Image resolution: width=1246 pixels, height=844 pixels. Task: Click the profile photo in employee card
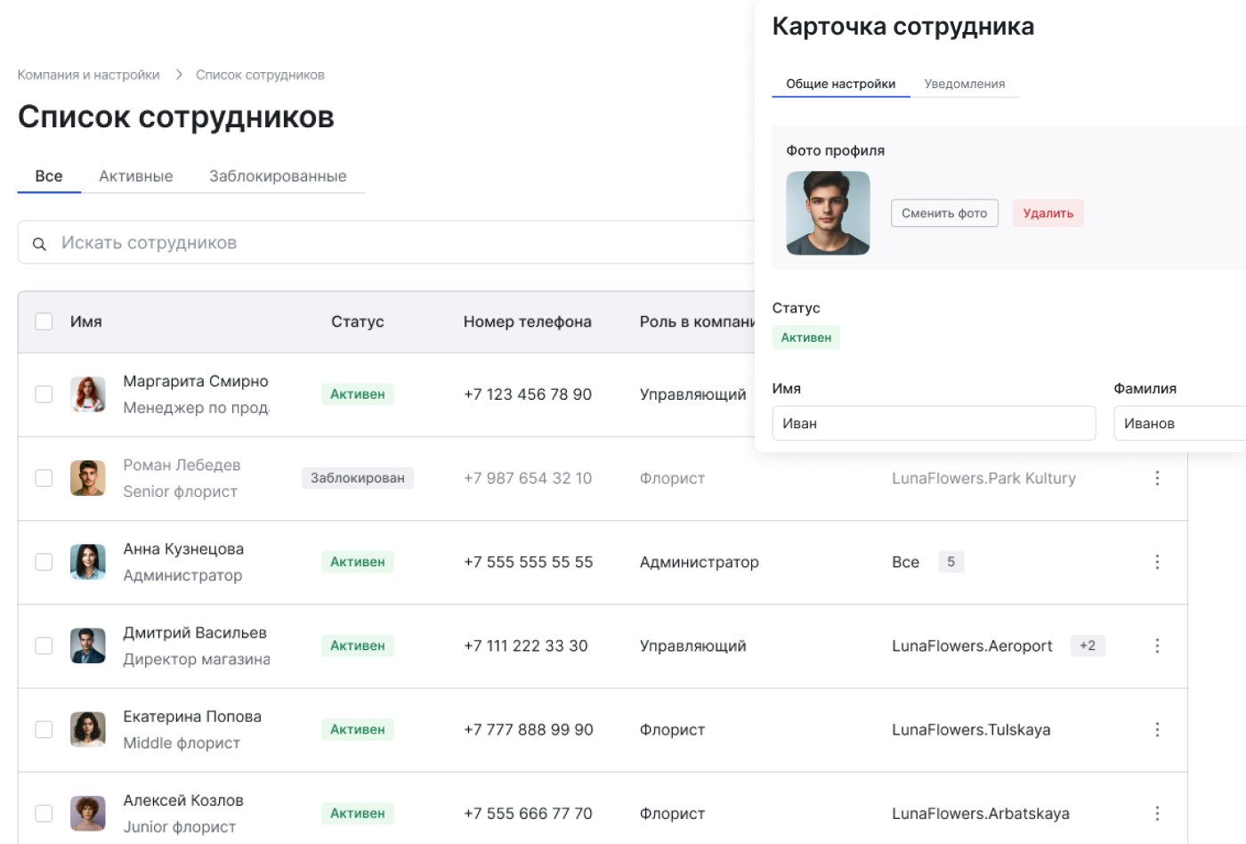pos(828,213)
